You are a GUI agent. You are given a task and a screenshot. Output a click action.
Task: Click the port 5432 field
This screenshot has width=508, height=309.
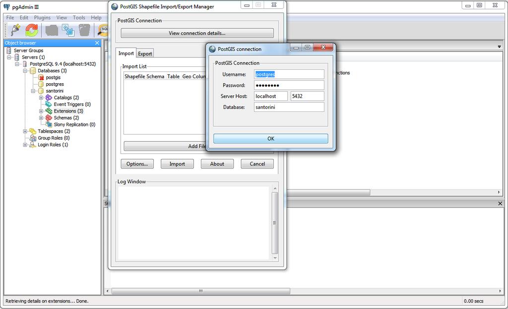pyautogui.click(x=308, y=96)
